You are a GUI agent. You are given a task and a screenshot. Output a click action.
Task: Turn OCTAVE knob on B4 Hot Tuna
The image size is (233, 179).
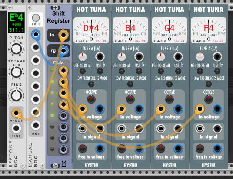click(x=130, y=99)
